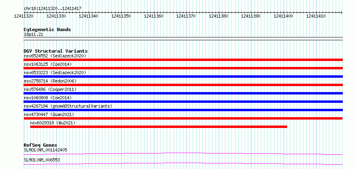Open transcript SLMO1|NM_001142405 label
The width and height of the screenshot is (354, 169).
click(45, 150)
